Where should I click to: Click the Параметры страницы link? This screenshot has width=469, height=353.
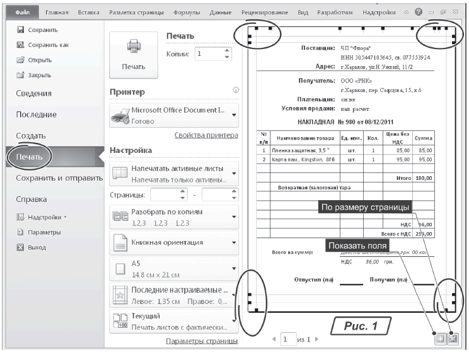click(201, 341)
